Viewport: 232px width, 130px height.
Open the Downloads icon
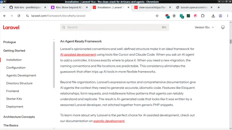(x=213, y=16)
